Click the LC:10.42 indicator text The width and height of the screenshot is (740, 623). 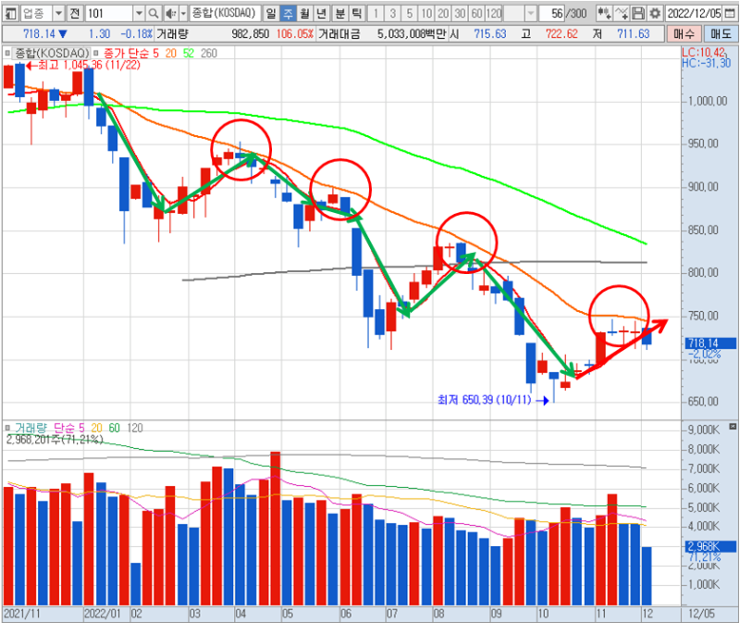(x=703, y=53)
